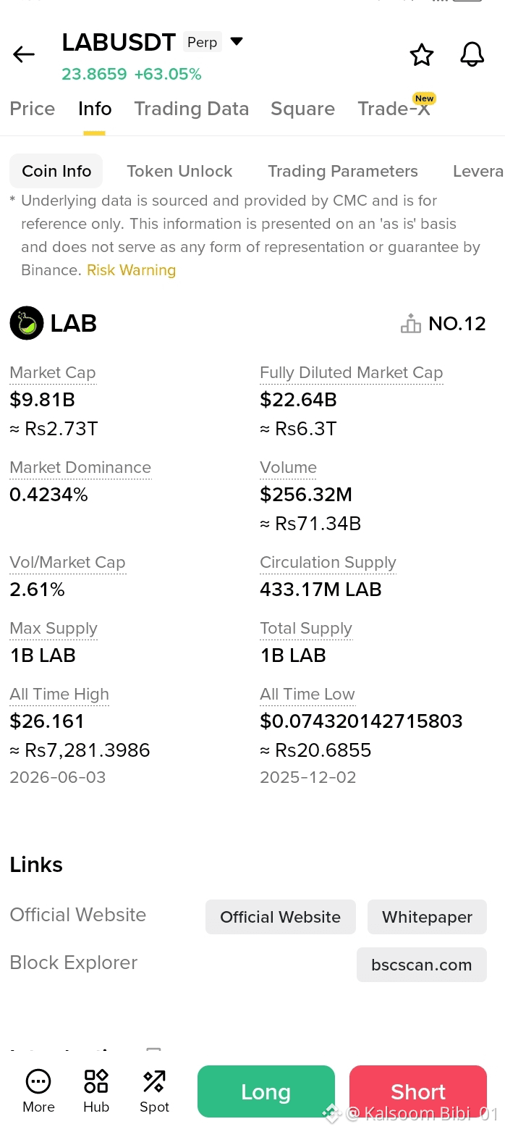The image size is (505, 1132).
Task: Tap the back arrow icon
Action: tap(24, 54)
